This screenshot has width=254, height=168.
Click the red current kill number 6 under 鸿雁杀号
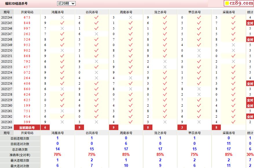point(45,128)
